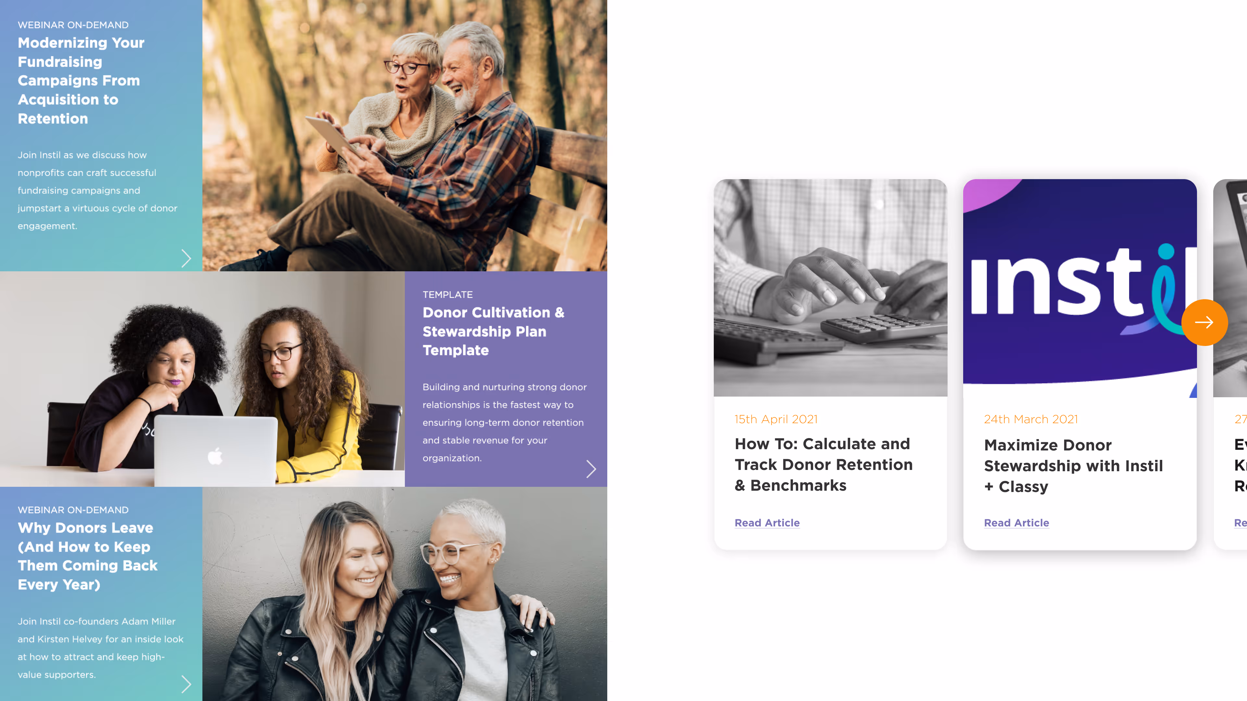The width and height of the screenshot is (1247, 701).
Task: Click the chevron on Why Donors Leave card
Action: [186, 684]
